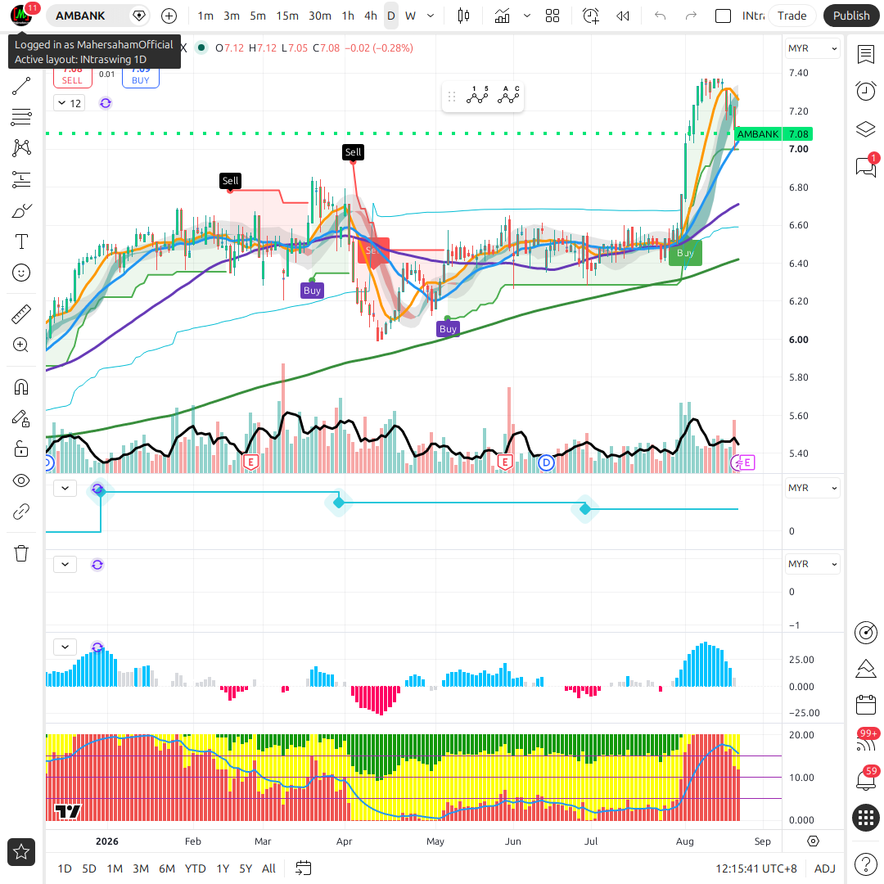Expand the histogram pane legend chevron
This screenshot has height=884, width=884.
point(65,647)
